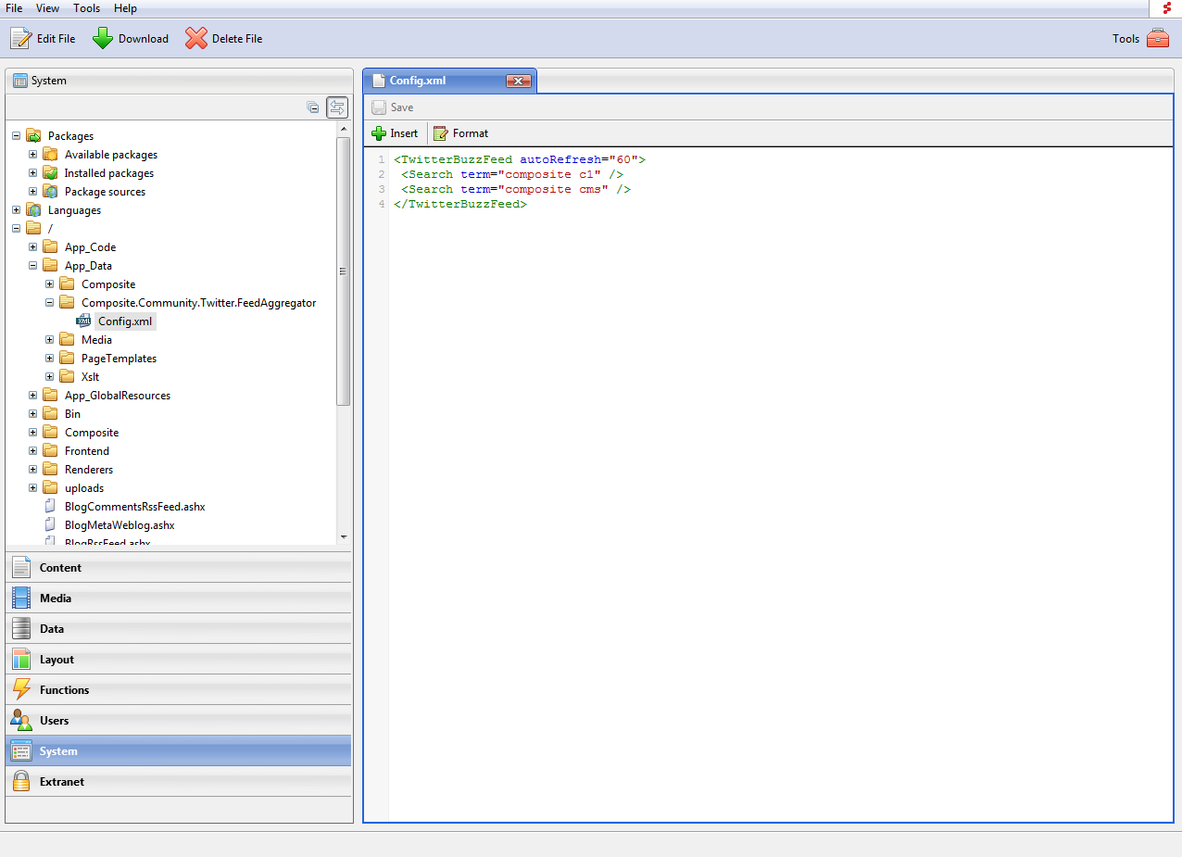Screen dimensions: 1182x857
Task: Collapse the Twitter.FeedAggregator folder
Action: pos(50,303)
